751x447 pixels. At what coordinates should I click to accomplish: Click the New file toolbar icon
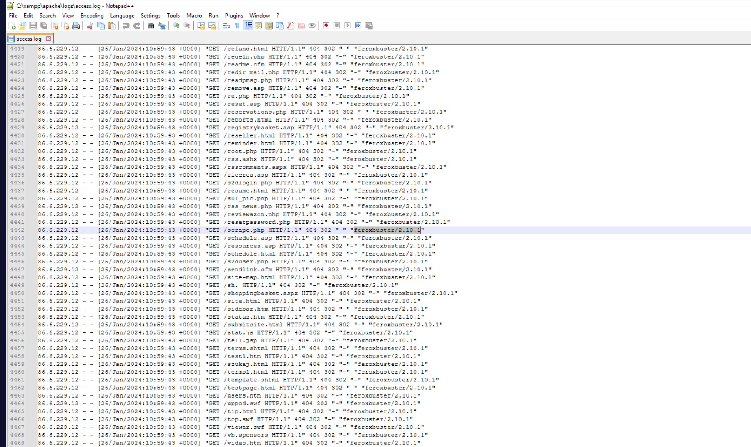tap(12, 26)
